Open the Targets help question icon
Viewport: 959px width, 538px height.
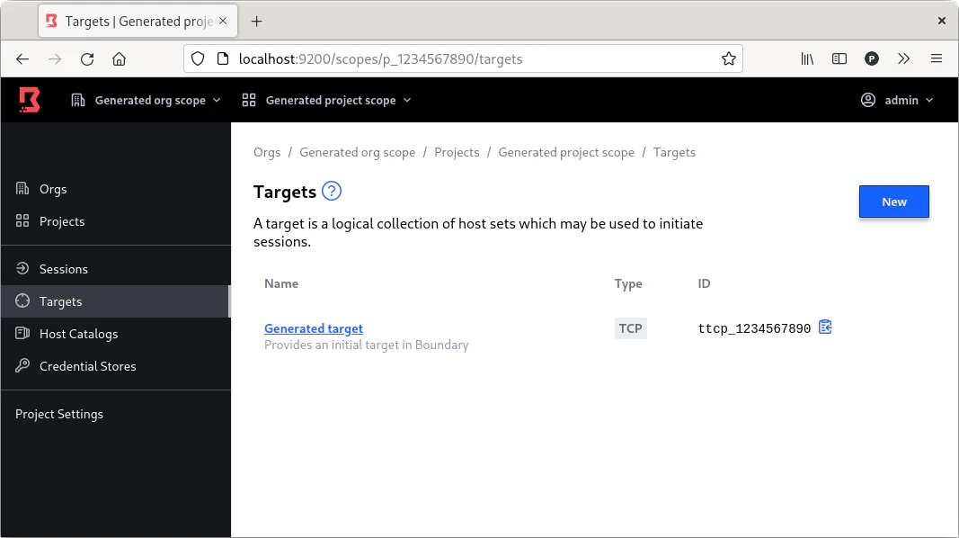[x=332, y=191]
